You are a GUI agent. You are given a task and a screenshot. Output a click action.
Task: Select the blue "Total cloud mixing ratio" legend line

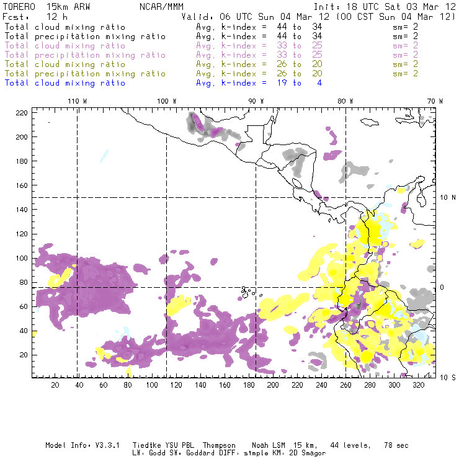point(65,83)
